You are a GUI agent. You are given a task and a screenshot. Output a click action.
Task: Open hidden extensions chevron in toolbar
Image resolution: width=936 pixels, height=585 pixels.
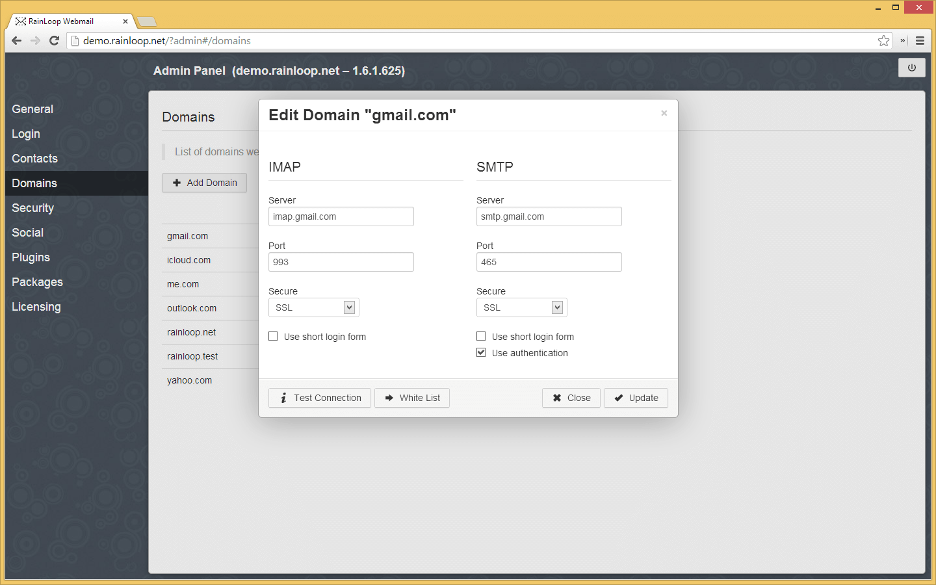902,40
